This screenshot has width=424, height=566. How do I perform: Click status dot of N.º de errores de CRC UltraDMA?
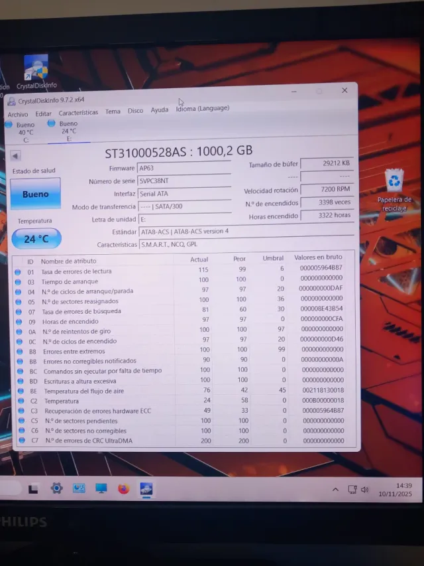[22, 441]
